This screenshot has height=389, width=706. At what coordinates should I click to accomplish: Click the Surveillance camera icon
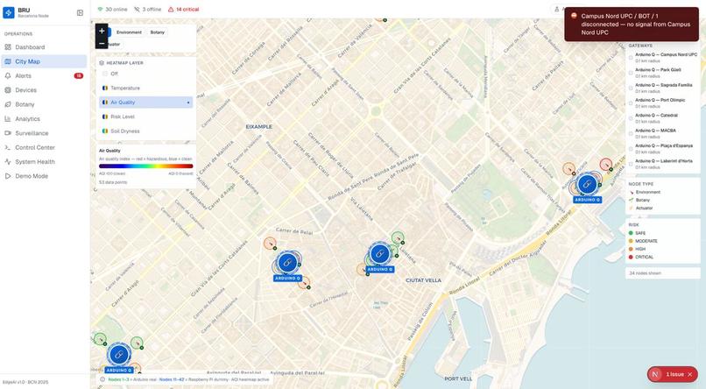(x=8, y=133)
